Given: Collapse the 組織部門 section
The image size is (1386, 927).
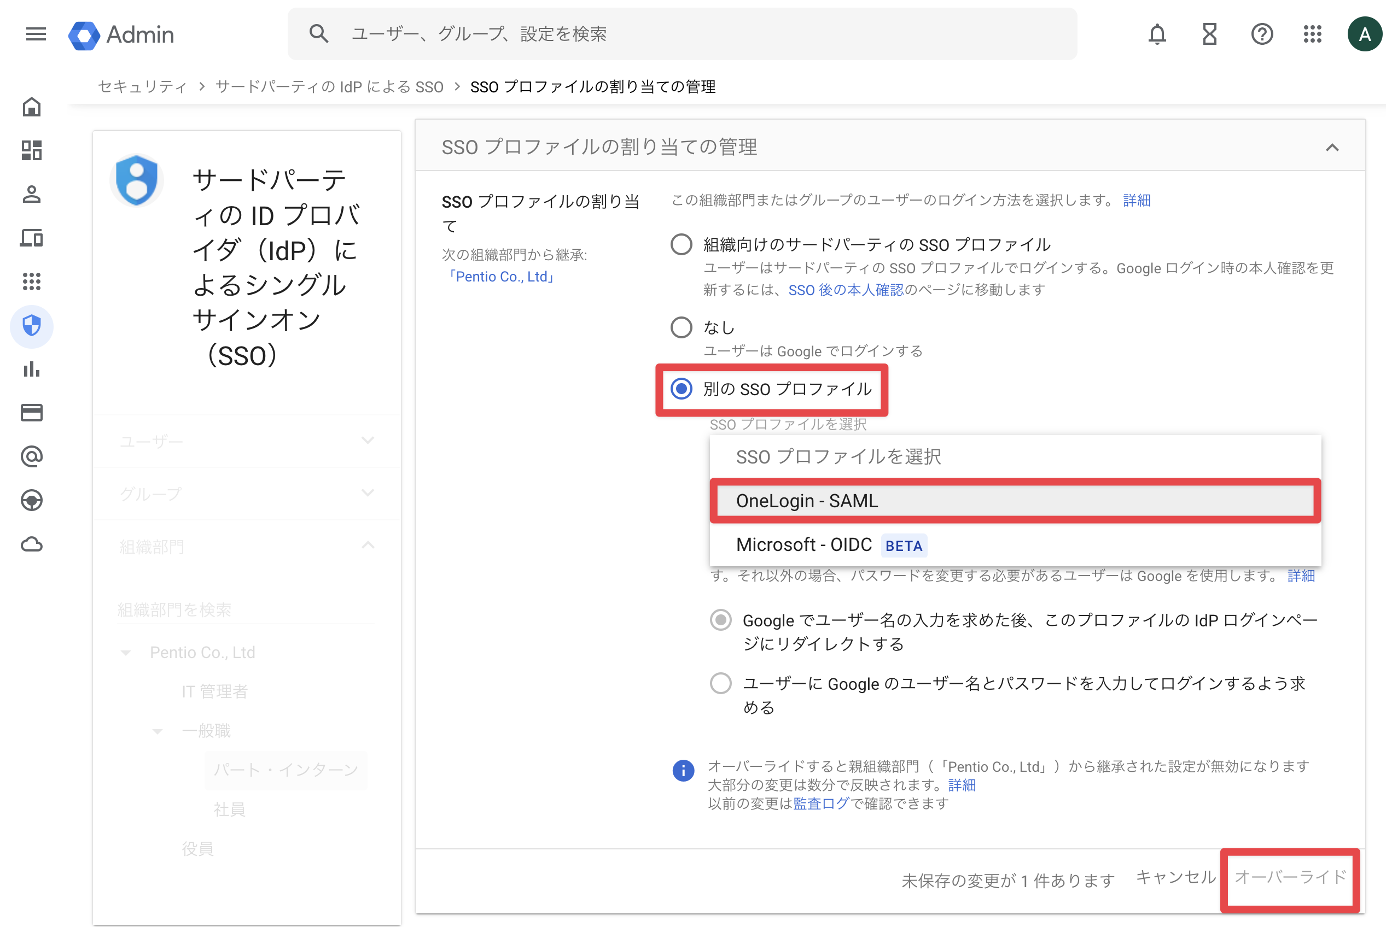Looking at the screenshot, I should coord(247,546).
